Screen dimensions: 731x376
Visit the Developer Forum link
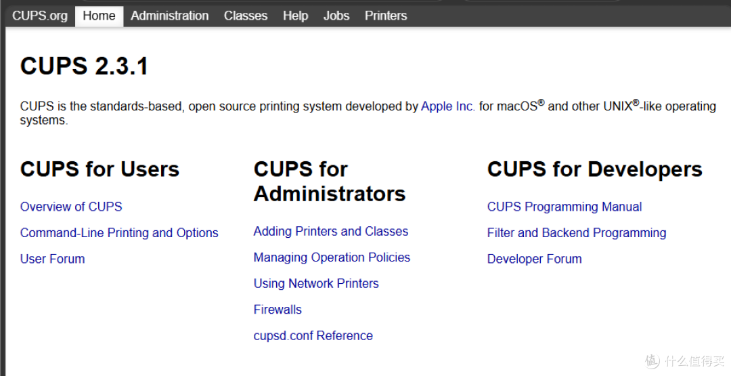(x=534, y=259)
